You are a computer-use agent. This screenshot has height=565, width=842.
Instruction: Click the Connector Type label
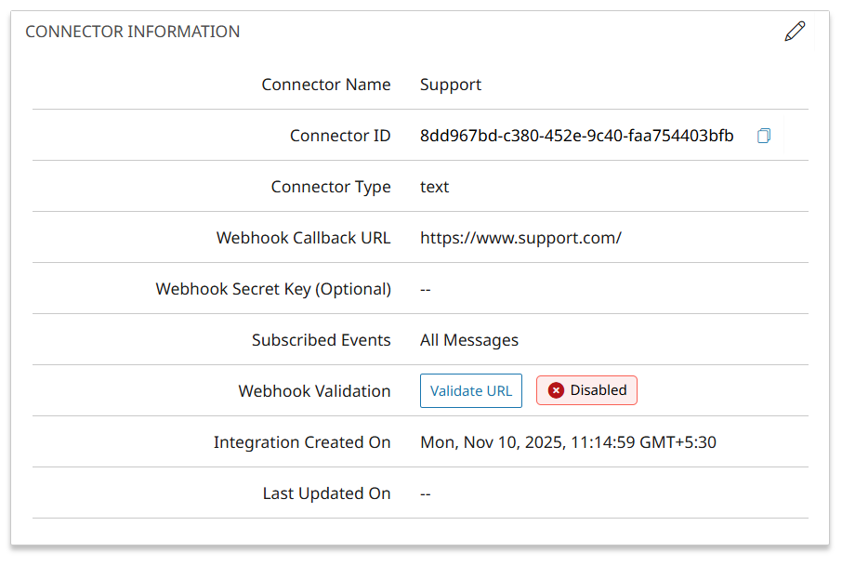pos(331,187)
